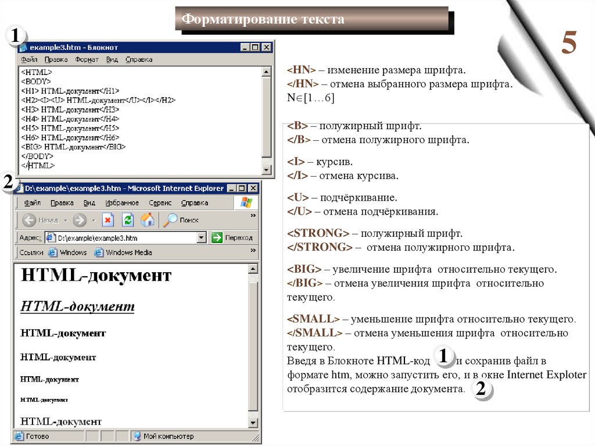
Task: Maximize the Internet Explorer window
Action: coord(242,188)
